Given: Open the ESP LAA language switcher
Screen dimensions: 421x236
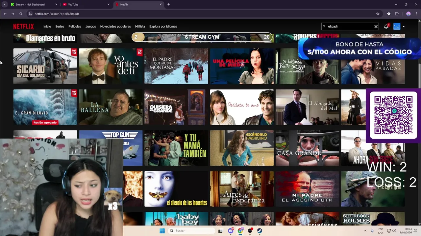Looking at the screenshot, I should 381,231.
